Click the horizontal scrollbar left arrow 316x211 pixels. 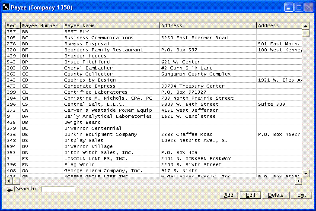[8, 181]
